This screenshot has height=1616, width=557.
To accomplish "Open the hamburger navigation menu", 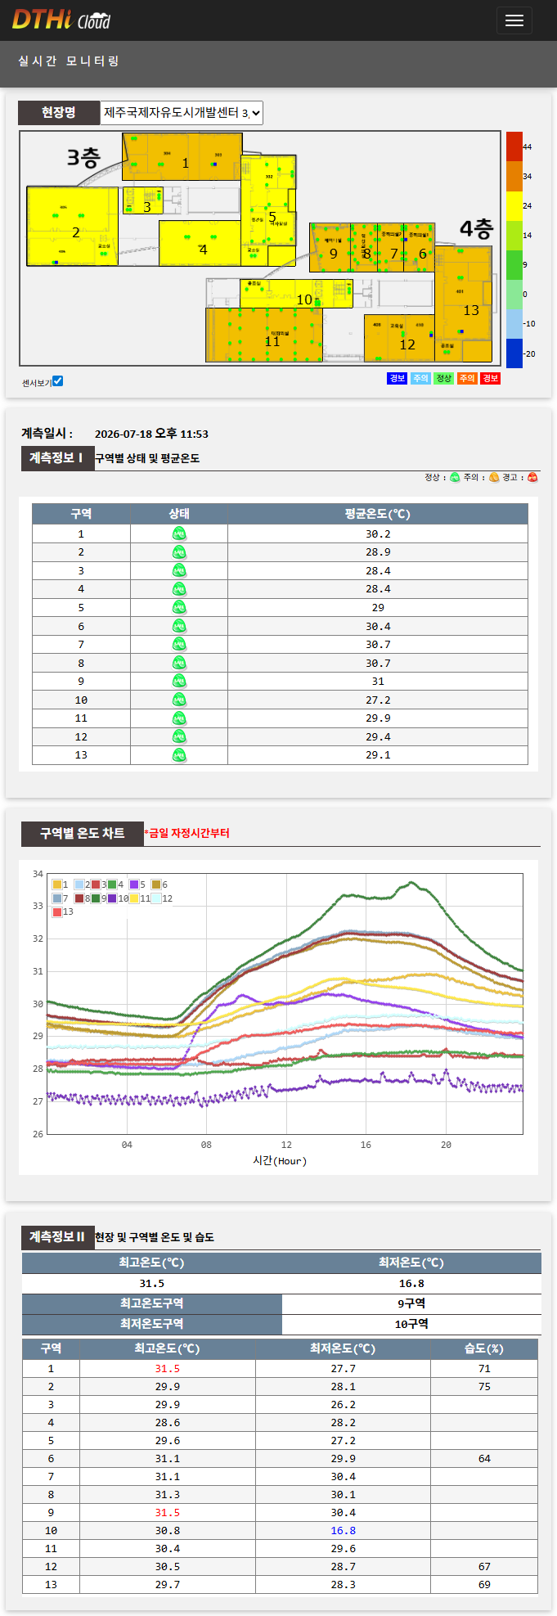I will [x=514, y=20].
